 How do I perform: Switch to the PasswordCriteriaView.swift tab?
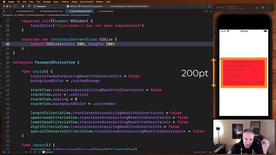(x=51, y=11)
